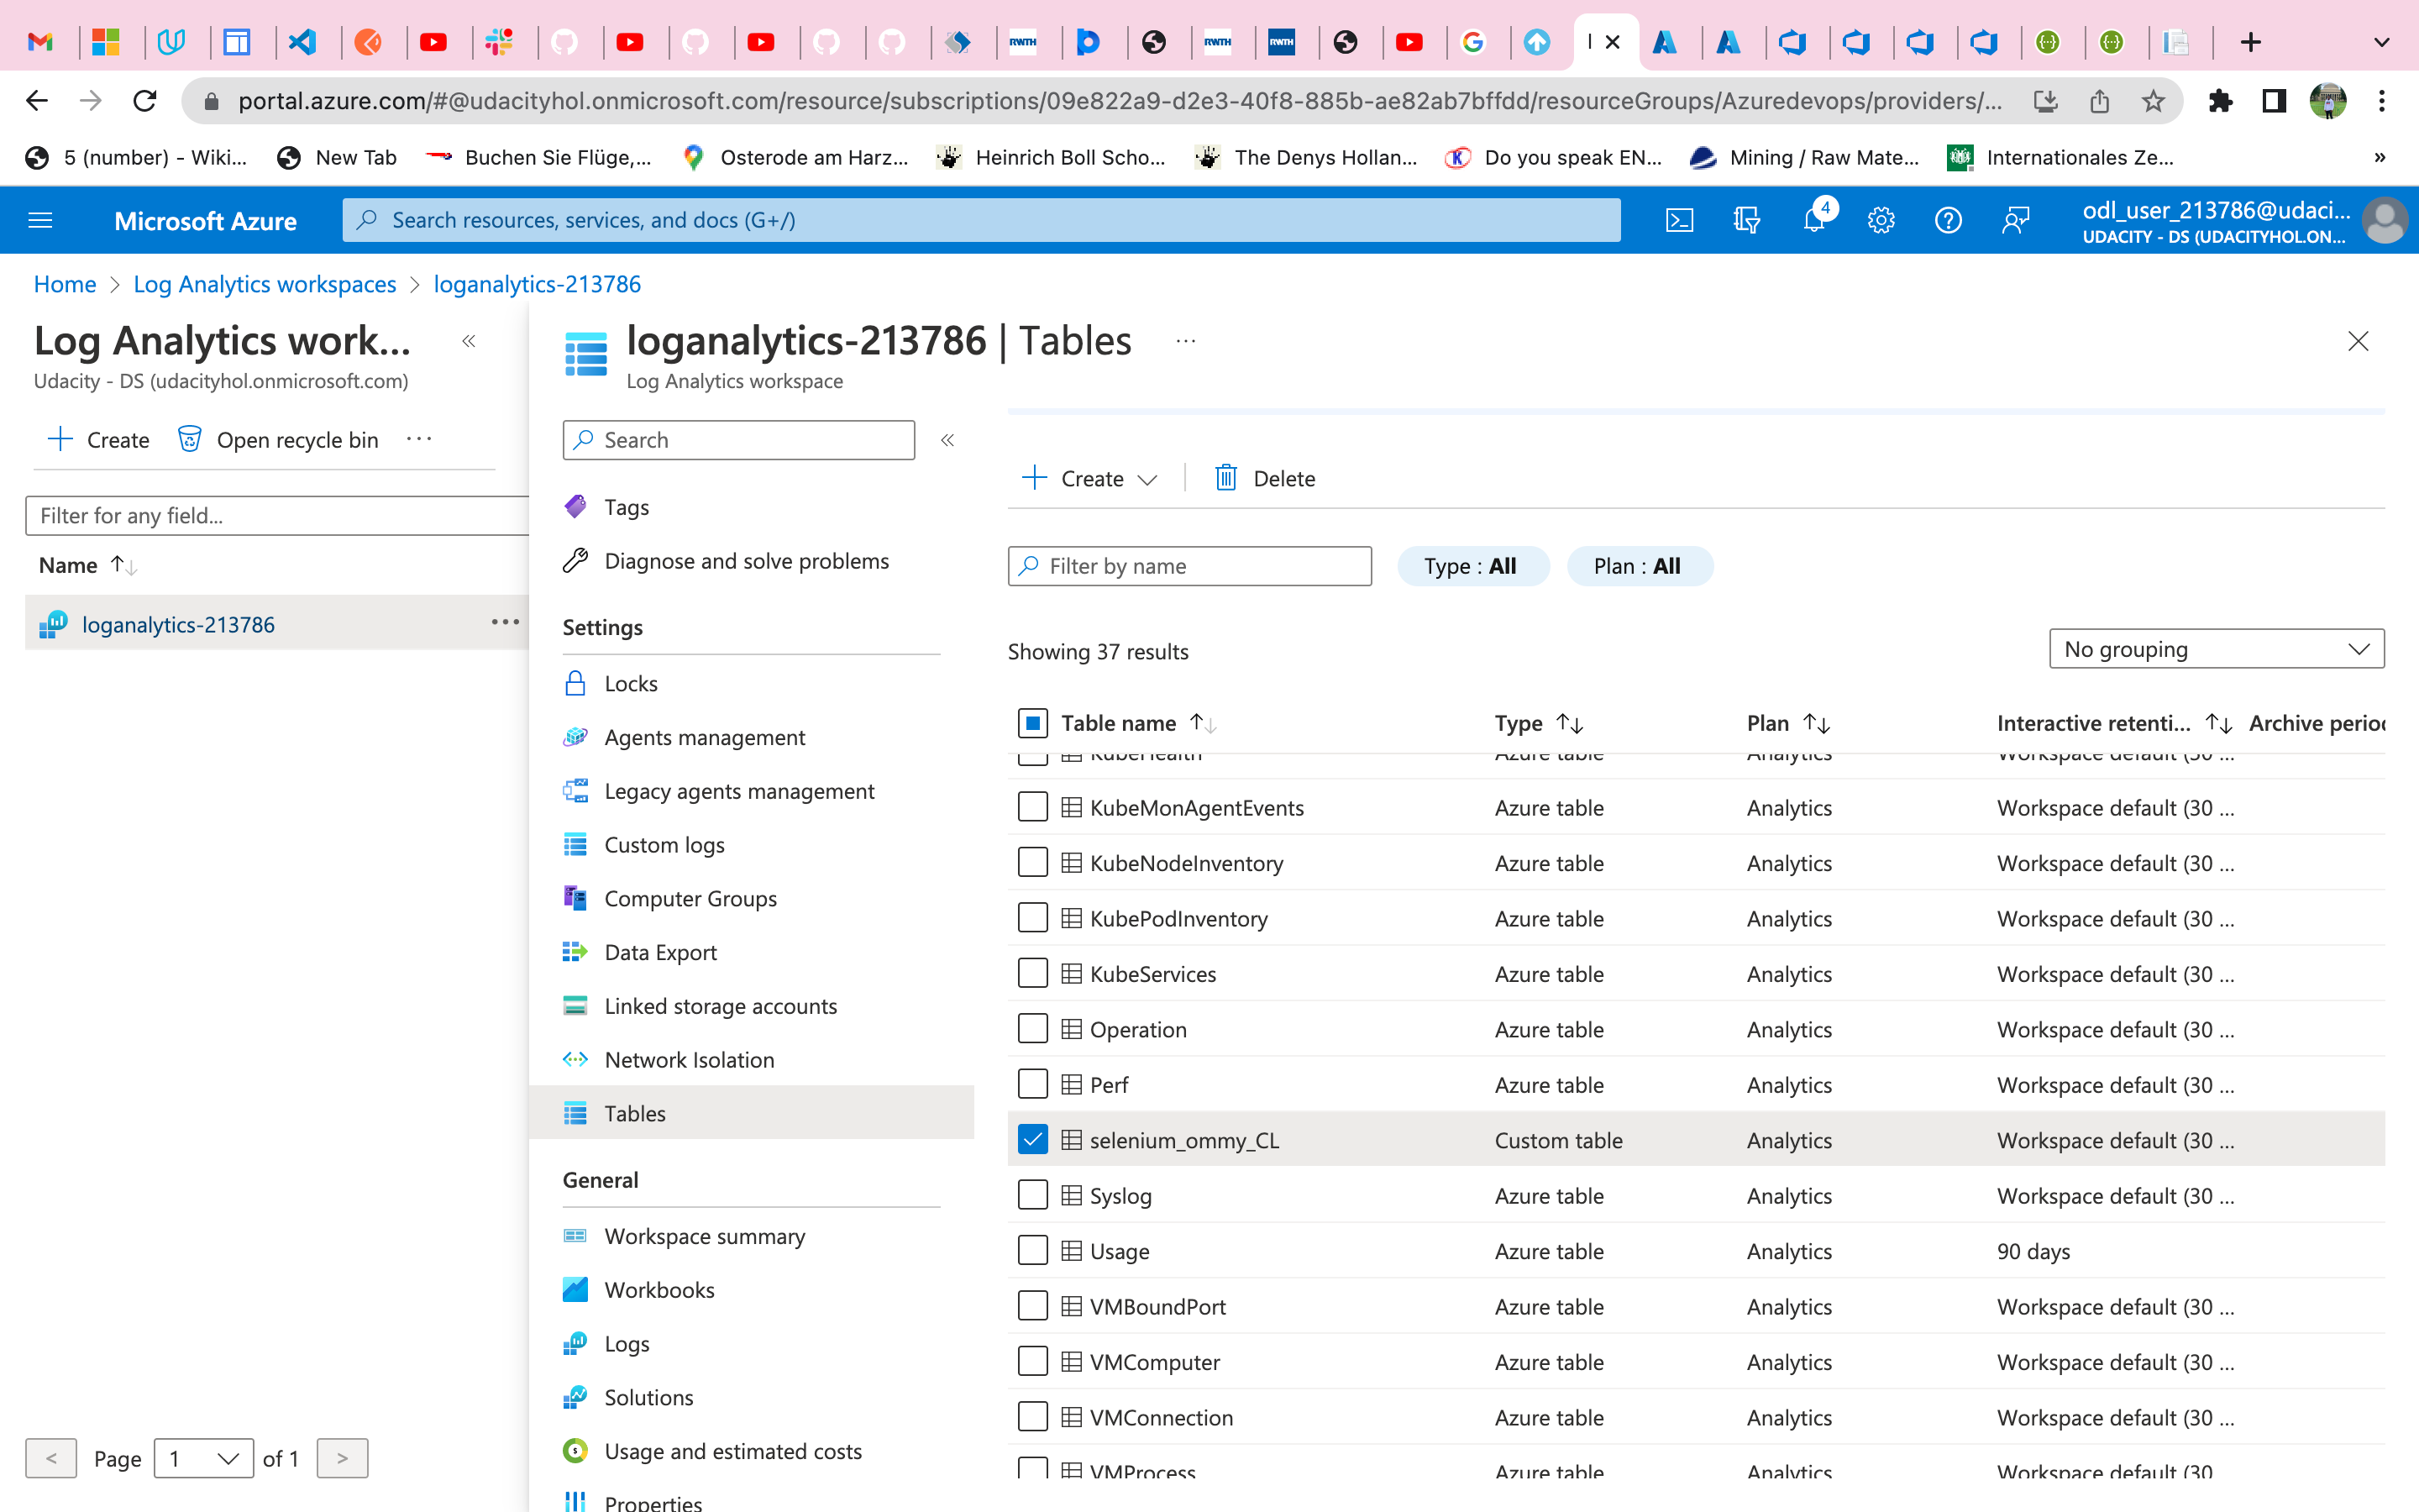Screen dimensions: 2419x1512
Task: Check the Syslog table checkbox
Action: 1032,1195
